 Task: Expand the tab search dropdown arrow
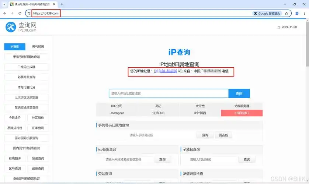pos(4,4)
